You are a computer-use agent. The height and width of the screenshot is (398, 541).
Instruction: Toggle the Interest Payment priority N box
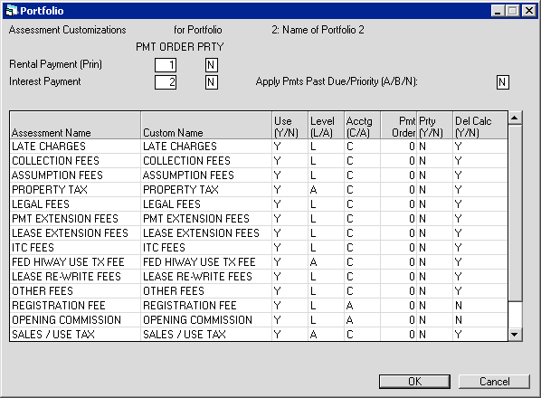(211, 82)
